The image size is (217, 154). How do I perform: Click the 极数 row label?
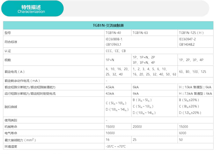8,60
